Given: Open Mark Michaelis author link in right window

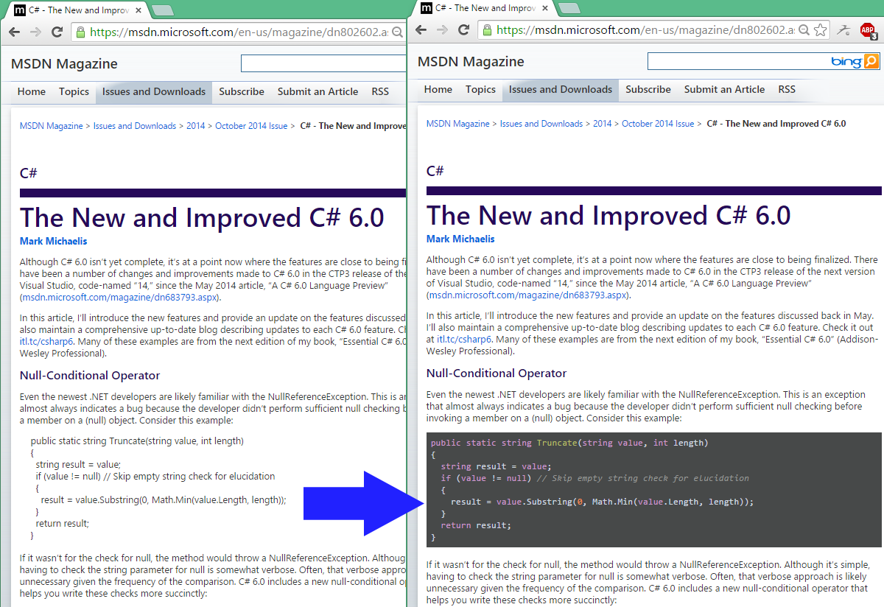Looking at the screenshot, I should point(460,239).
